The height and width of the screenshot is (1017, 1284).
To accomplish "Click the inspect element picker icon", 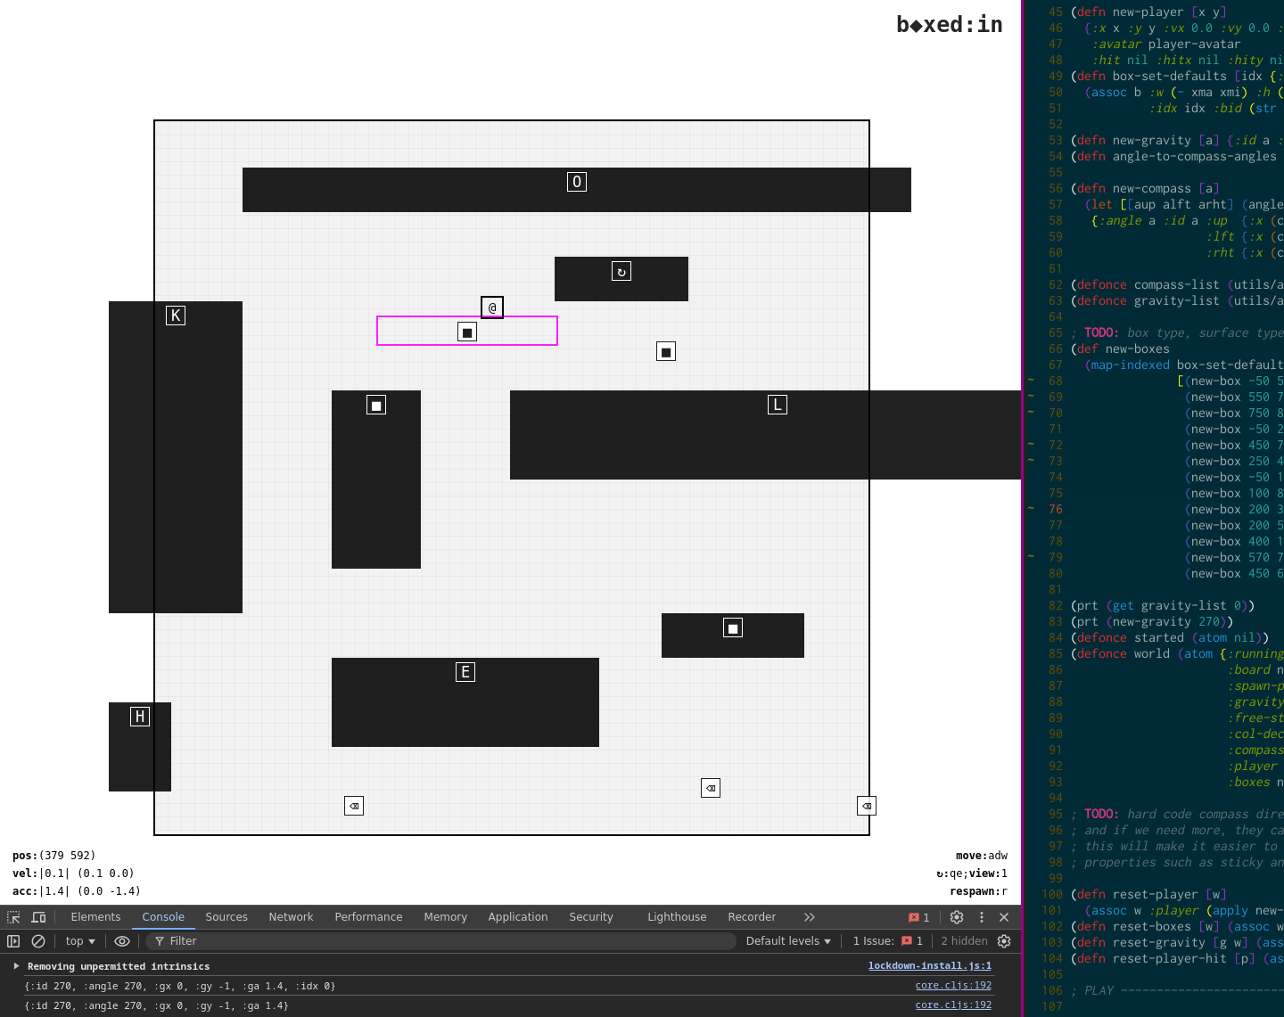I will point(13,917).
